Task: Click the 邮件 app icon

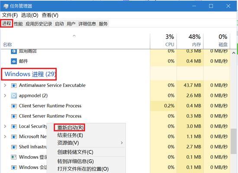Action: (14, 61)
